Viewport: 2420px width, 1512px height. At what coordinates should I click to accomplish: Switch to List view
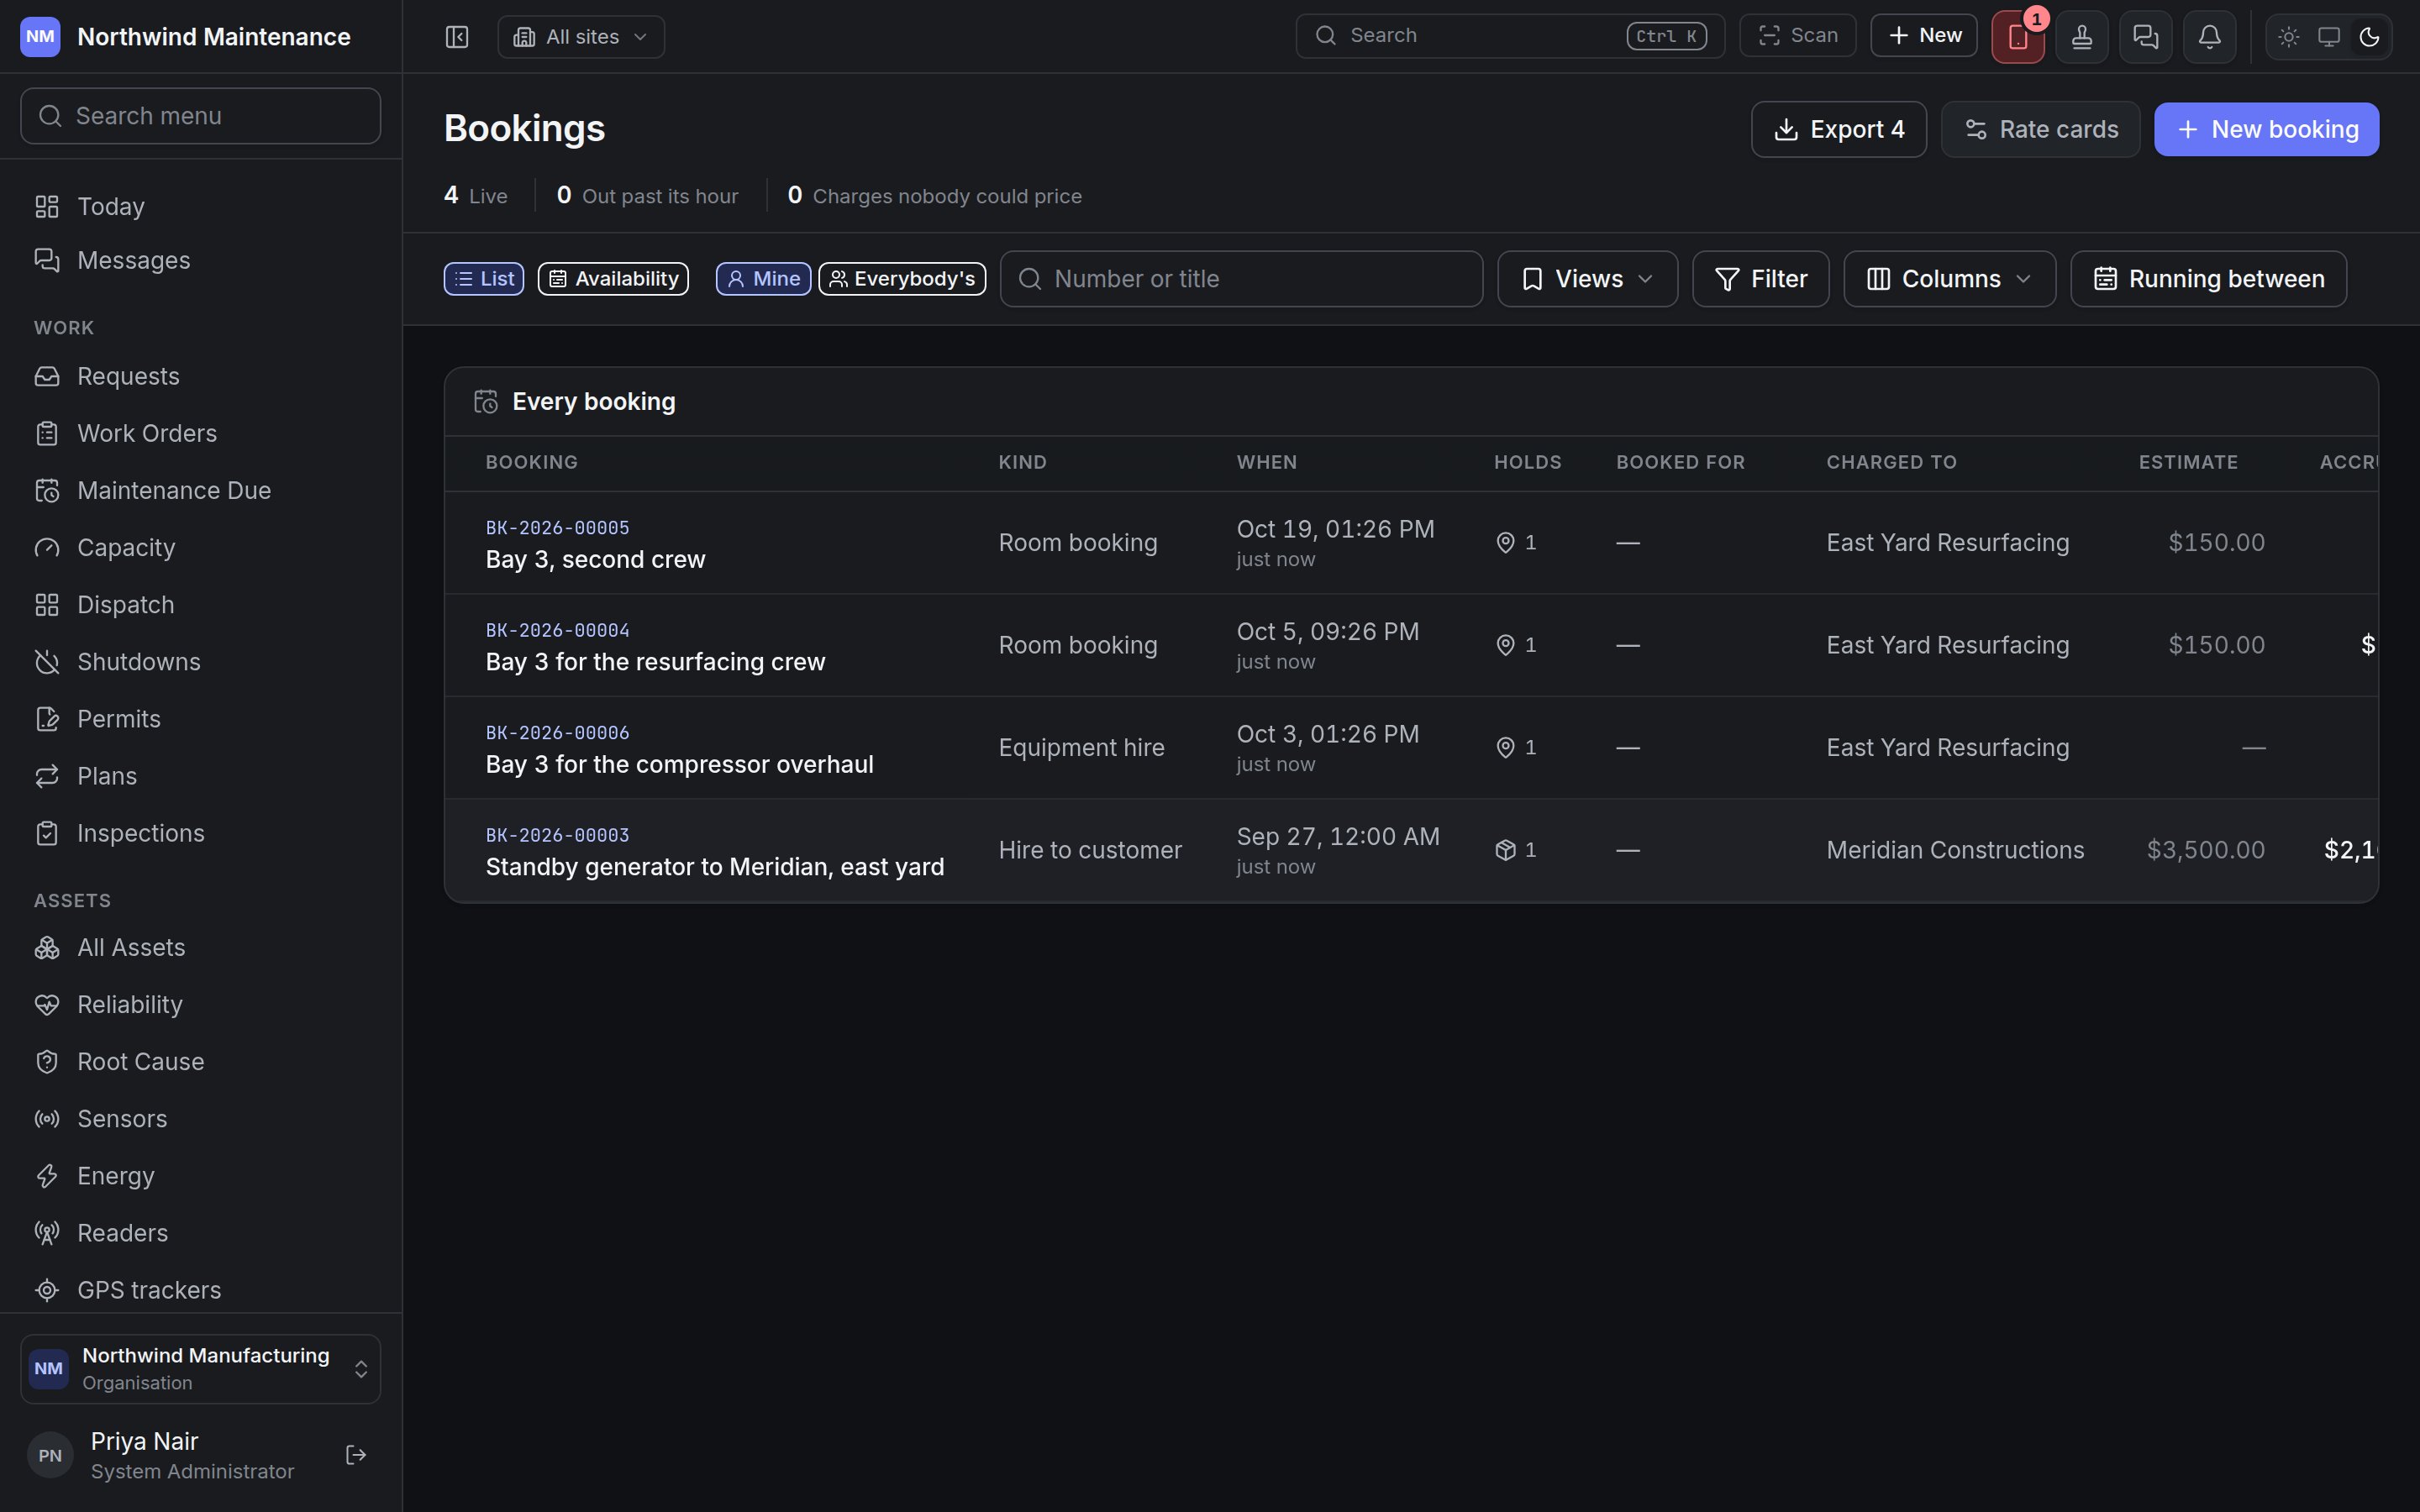click(x=484, y=279)
